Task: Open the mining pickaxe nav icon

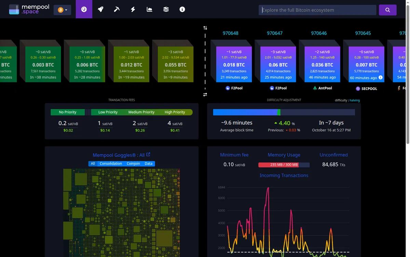Action: [117, 9]
